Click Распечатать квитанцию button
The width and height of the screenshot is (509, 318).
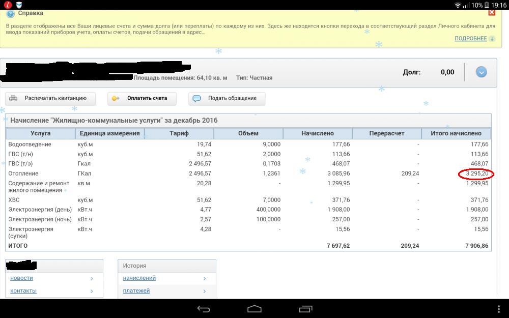click(50, 98)
